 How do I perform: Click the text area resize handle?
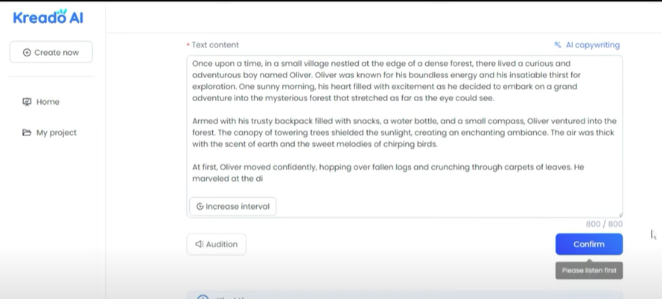click(620, 214)
